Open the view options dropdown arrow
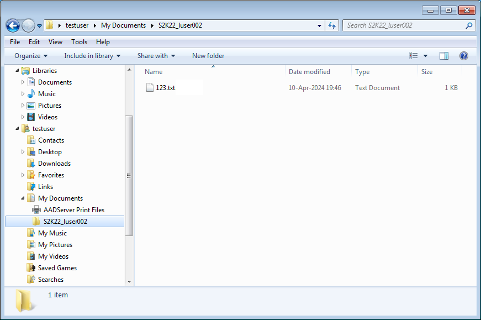The image size is (481, 320). click(x=425, y=56)
